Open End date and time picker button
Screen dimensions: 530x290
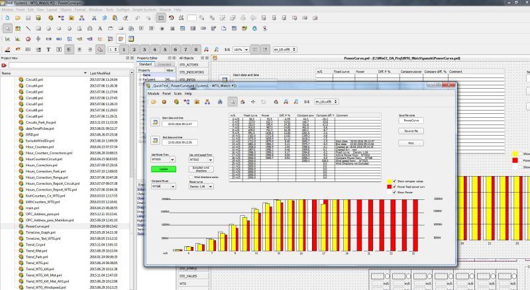155,140
